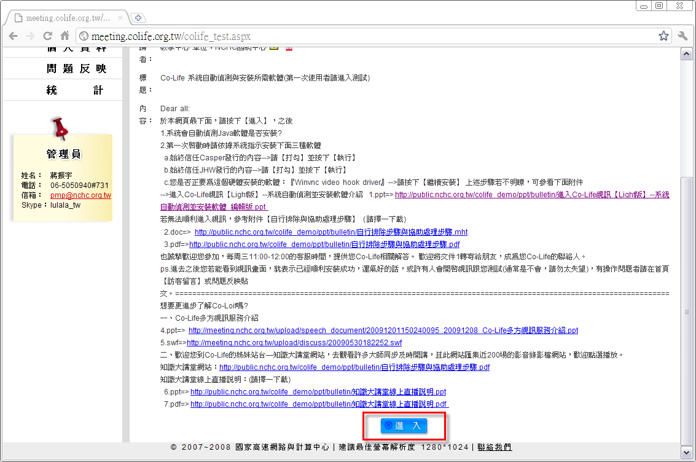
Task: Open the 問題反映 sidebar menu
Action: pos(76,68)
